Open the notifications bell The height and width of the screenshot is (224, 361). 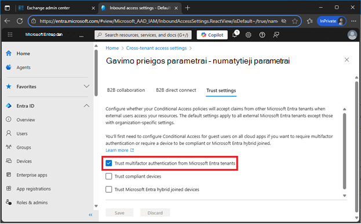click(x=235, y=35)
